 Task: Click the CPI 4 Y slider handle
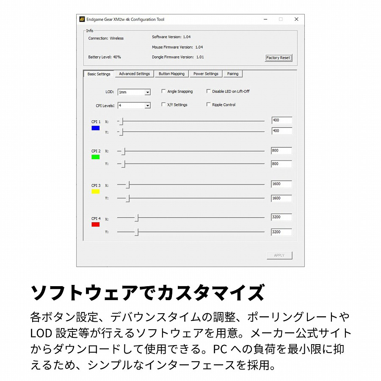(x=136, y=232)
